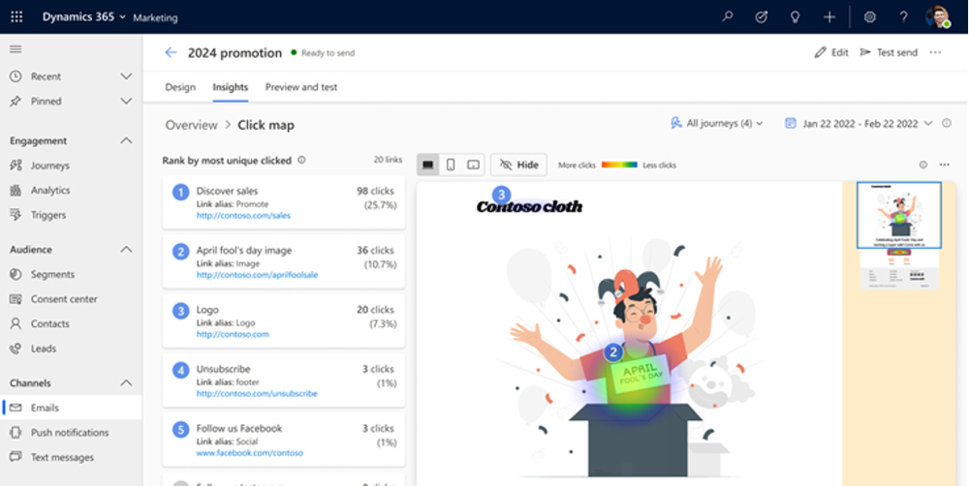This screenshot has height=486, width=969.
Task: Switch to the Design tab
Action: point(180,87)
